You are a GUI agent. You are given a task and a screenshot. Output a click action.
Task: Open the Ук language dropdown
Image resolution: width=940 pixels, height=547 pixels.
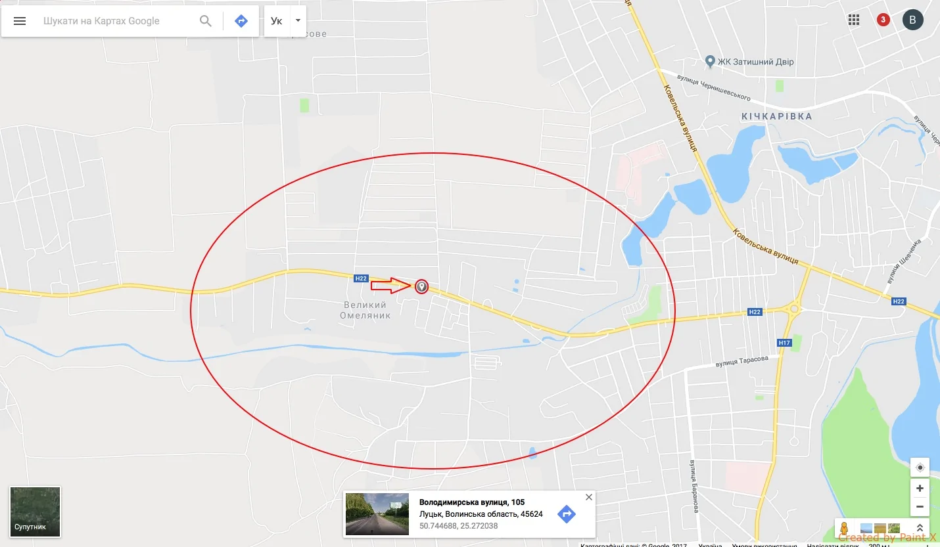point(285,21)
